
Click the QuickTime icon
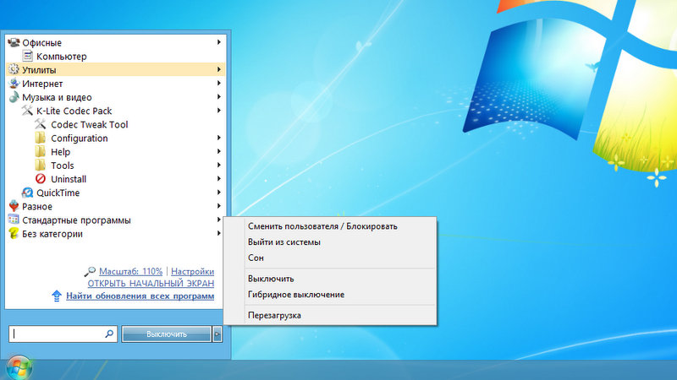click(x=28, y=193)
